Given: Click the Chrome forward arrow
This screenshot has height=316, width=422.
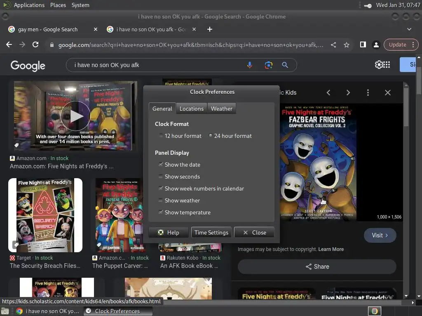Looking at the screenshot, I should click(x=22, y=44).
